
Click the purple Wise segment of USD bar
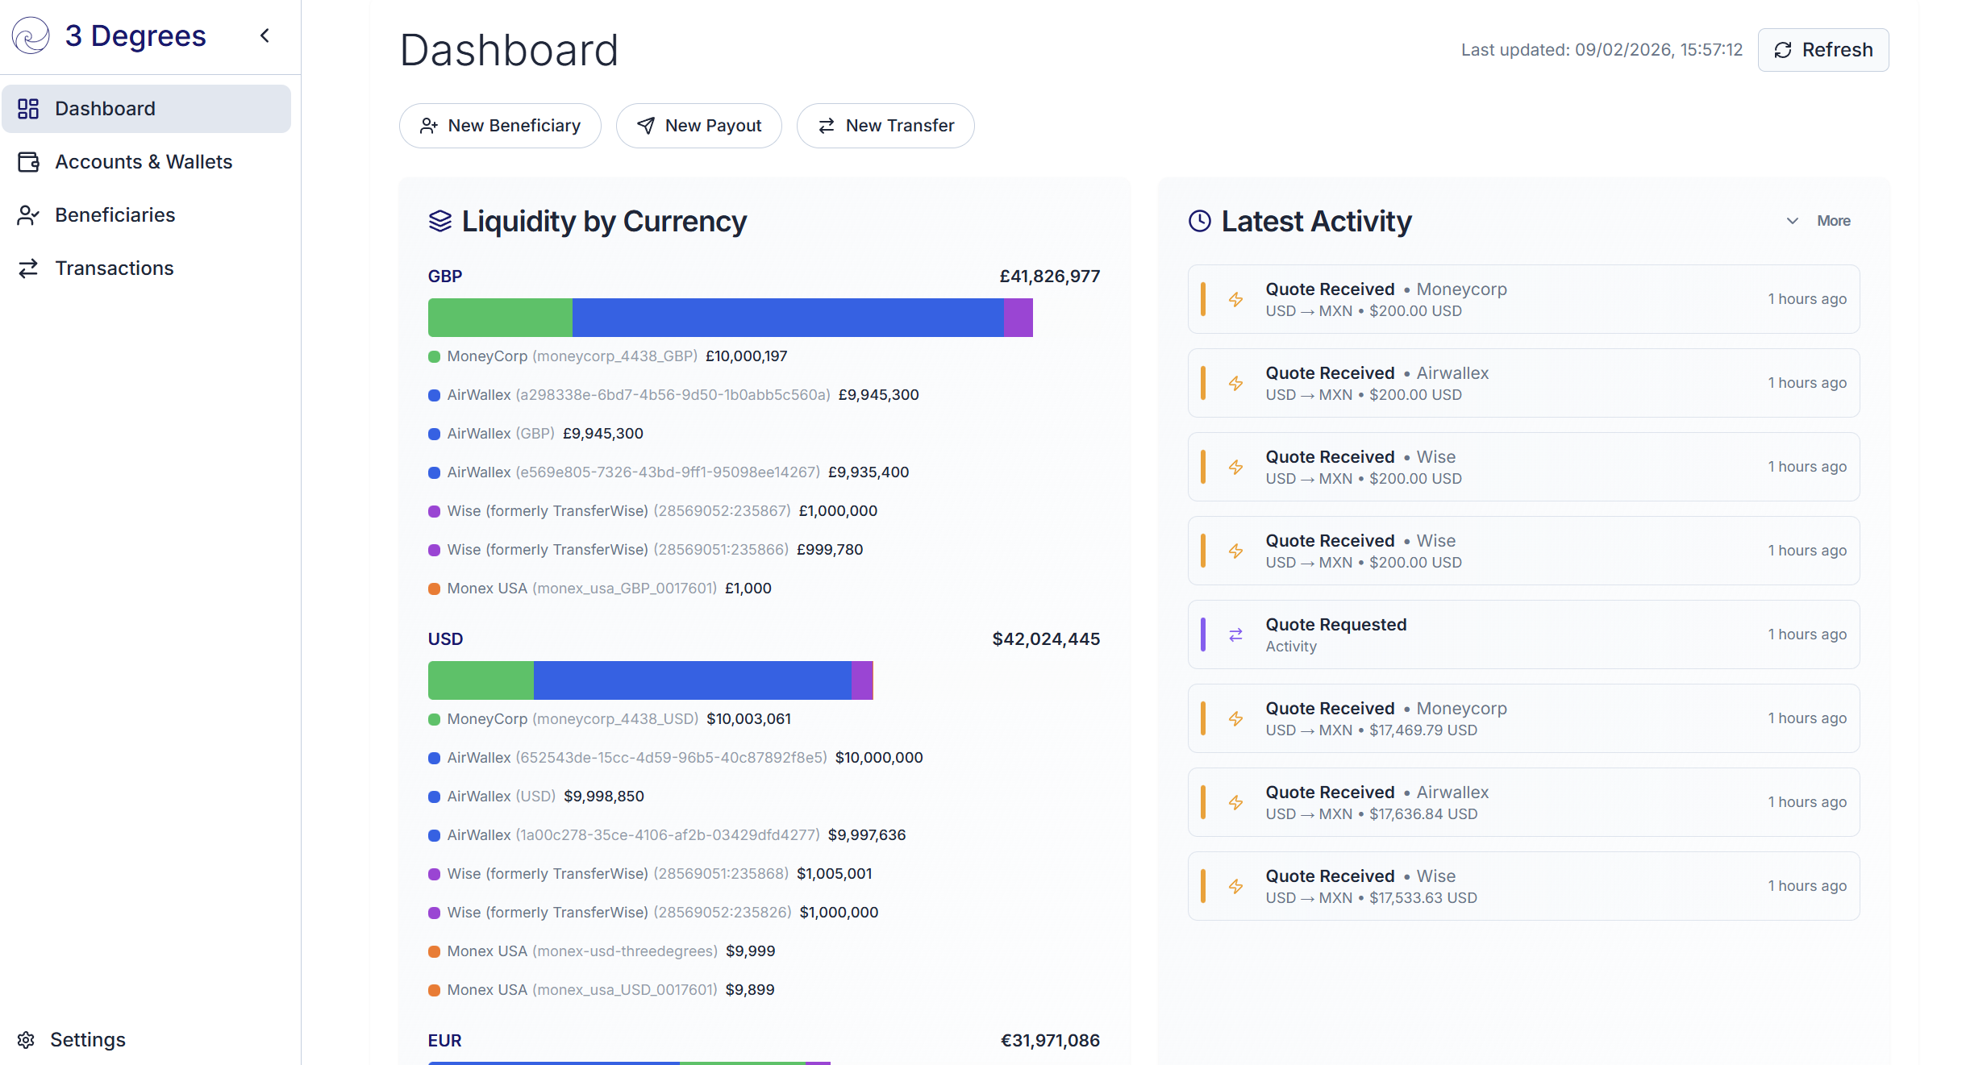click(861, 680)
